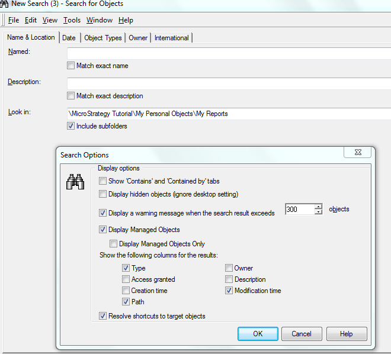Image resolution: width=391 pixels, height=354 pixels.
Task: Check the Owner column checkbox
Action: (x=229, y=268)
